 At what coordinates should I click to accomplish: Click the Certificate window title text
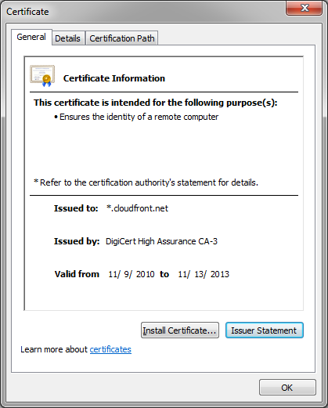click(x=27, y=12)
